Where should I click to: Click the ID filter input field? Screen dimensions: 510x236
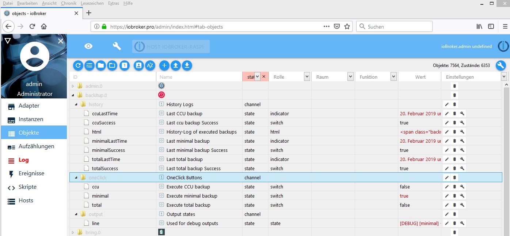coord(113,77)
